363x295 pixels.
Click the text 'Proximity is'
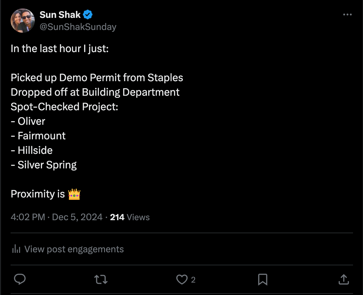click(38, 194)
